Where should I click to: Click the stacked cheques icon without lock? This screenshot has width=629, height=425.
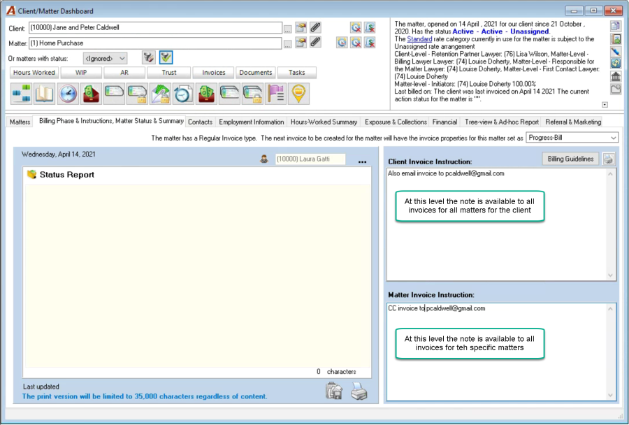[x=229, y=94]
